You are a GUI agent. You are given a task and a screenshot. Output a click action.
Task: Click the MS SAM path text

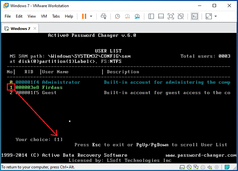70,56
